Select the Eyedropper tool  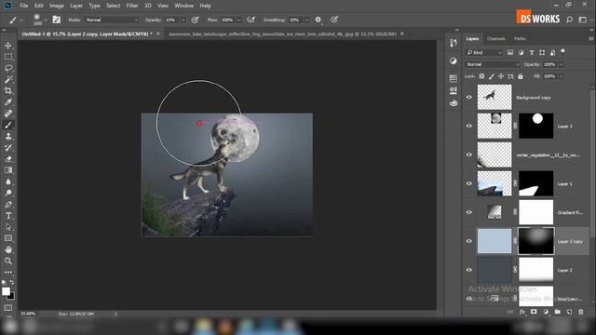[x=8, y=102]
